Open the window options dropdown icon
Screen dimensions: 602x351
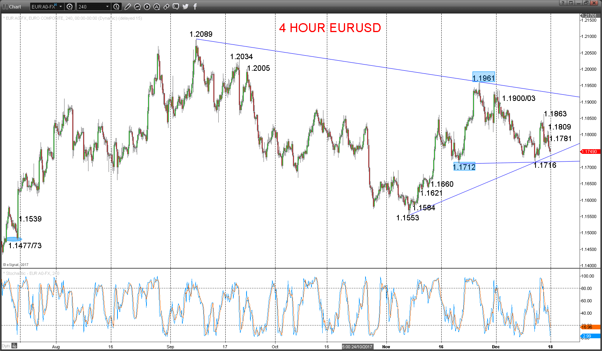tap(571, 3)
